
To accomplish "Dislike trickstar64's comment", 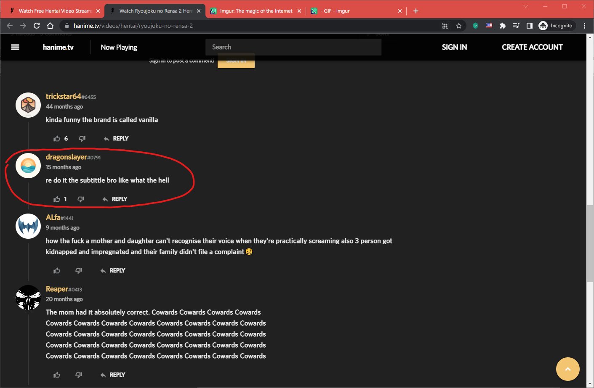I will click(x=82, y=138).
